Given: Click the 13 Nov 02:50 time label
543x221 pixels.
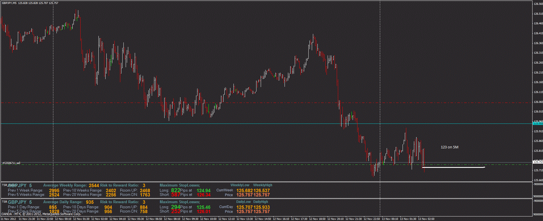Looking at the screenshot, I should [x=426, y=219].
